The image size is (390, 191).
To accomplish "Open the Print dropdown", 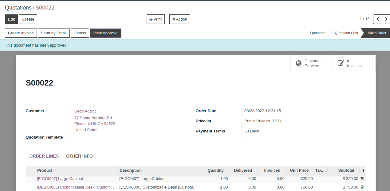I will pyautogui.click(x=156, y=19).
